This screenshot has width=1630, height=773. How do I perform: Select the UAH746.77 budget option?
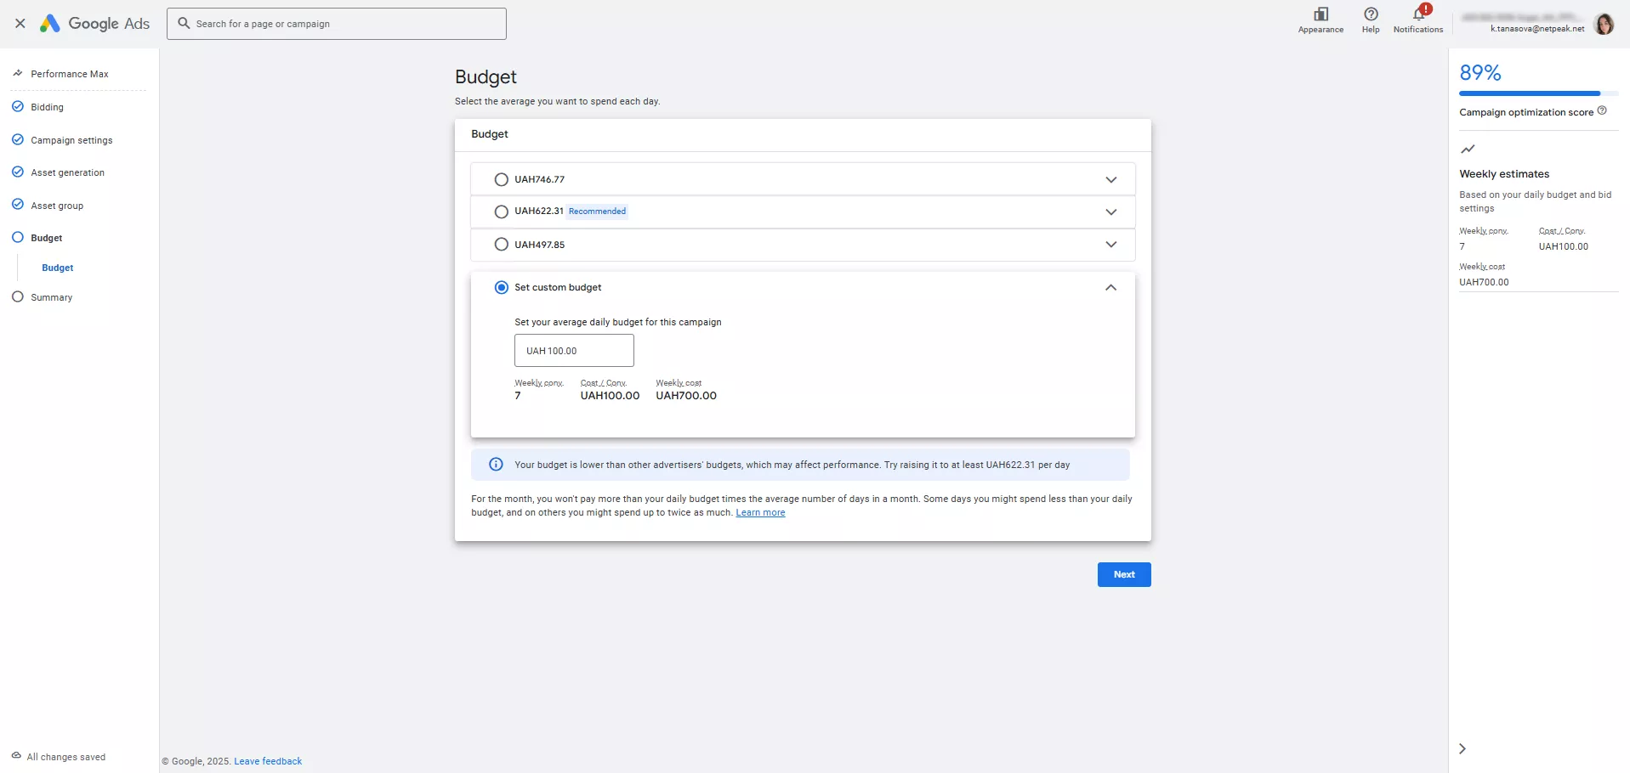(x=502, y=179)
